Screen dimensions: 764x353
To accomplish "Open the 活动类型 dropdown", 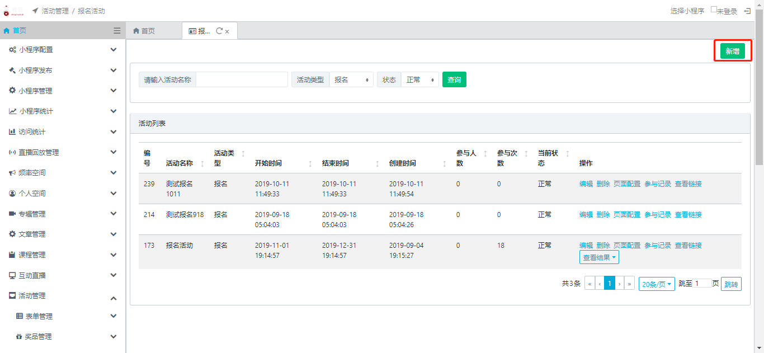I will 351,80.
